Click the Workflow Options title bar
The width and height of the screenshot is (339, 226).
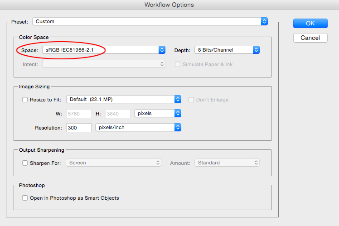pyautogui.click(x=169, y=5)
